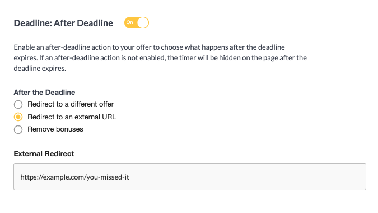378x213 pixels.
Task: Click the after-deadline description paragraph
Action: (x=160, y=57)
